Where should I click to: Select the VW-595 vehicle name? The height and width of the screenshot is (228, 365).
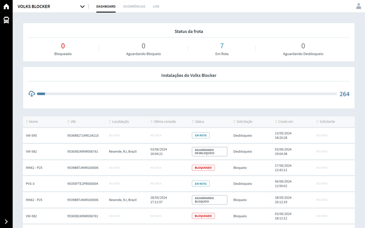point(31,136)
